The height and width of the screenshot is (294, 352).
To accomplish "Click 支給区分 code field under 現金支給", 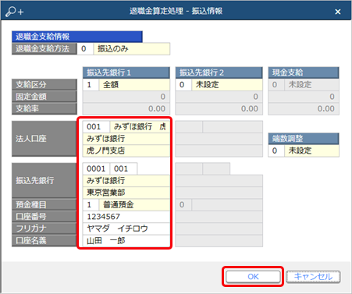I will click(276, 85).
